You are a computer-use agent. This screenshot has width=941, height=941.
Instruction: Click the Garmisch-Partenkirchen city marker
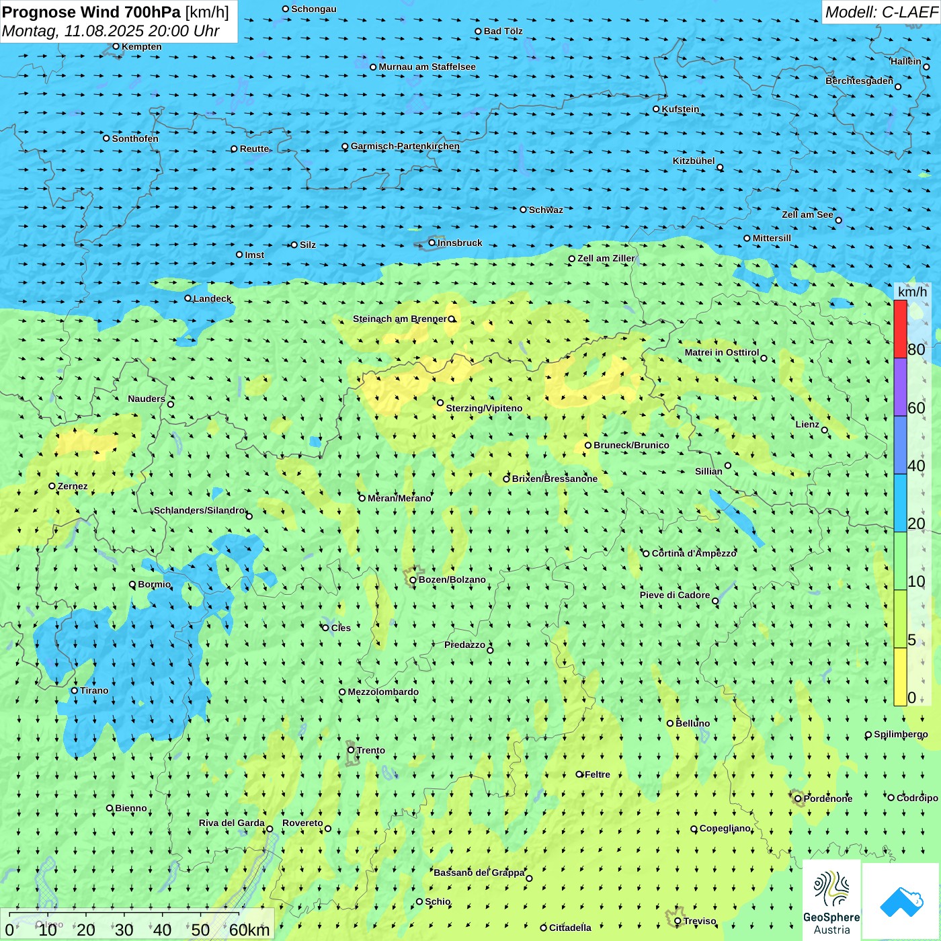point(345,147)
